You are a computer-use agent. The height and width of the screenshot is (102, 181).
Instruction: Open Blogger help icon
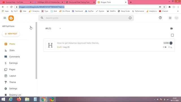coord(160,18)
